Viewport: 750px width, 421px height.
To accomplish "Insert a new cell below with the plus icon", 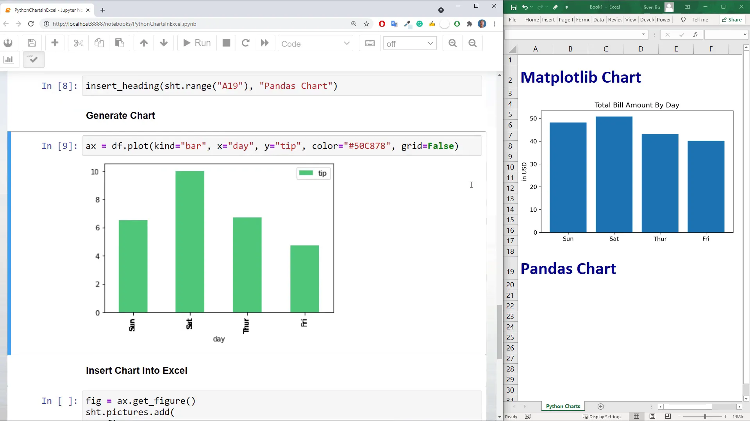I will click(x=55, y=43).
